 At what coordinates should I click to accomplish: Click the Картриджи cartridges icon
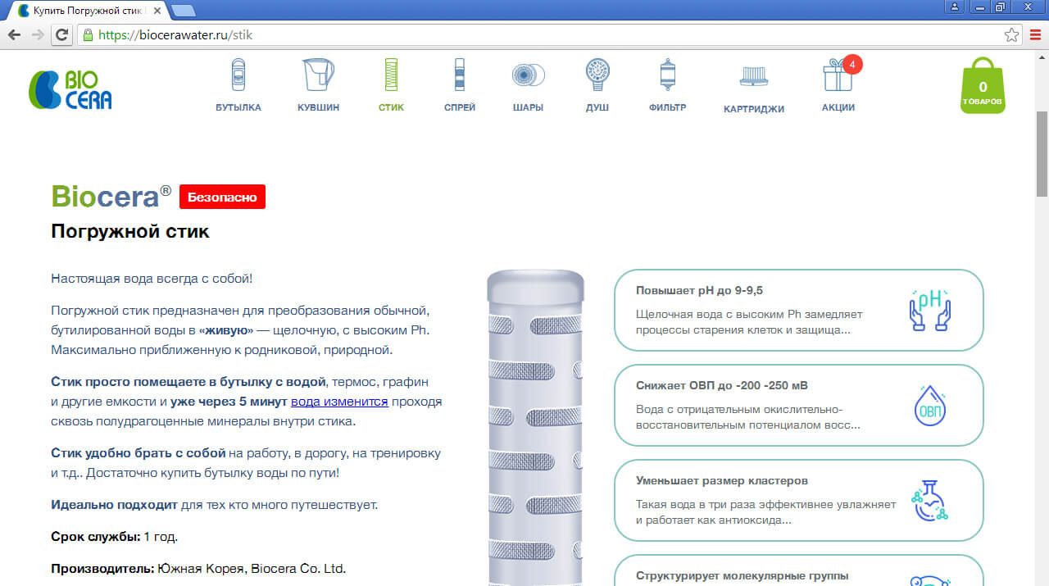(x=753, y=77)
